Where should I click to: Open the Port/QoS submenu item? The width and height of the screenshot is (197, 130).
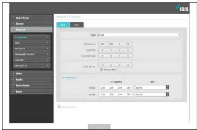[32, 49]
